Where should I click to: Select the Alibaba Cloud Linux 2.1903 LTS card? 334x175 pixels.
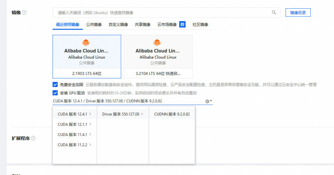click(87, 57)
